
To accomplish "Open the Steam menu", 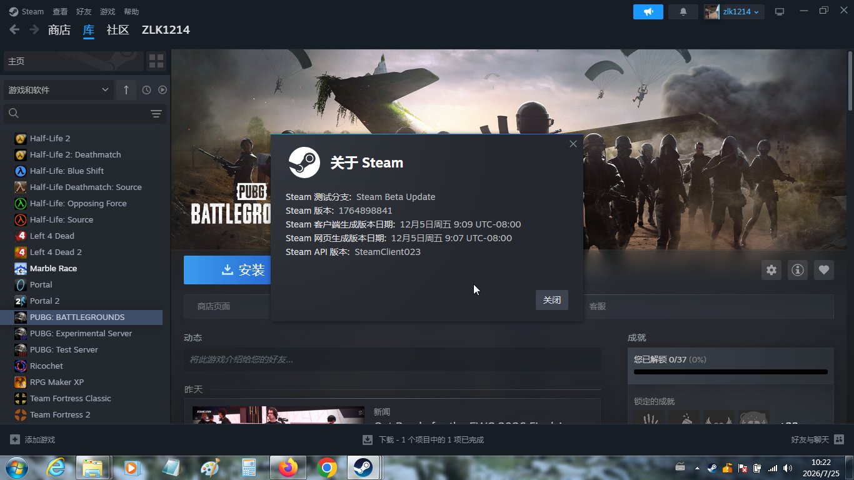I will 26,12.
